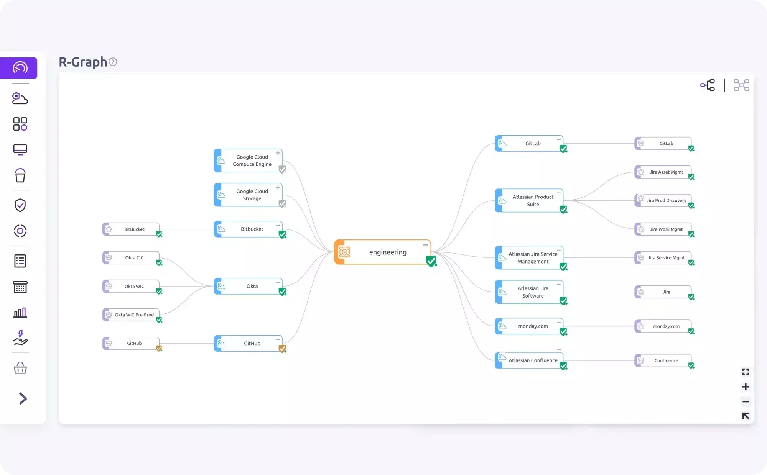Select the apps grid icon in the sidebar
Screen dimensions: 767x475
point(20,124)
